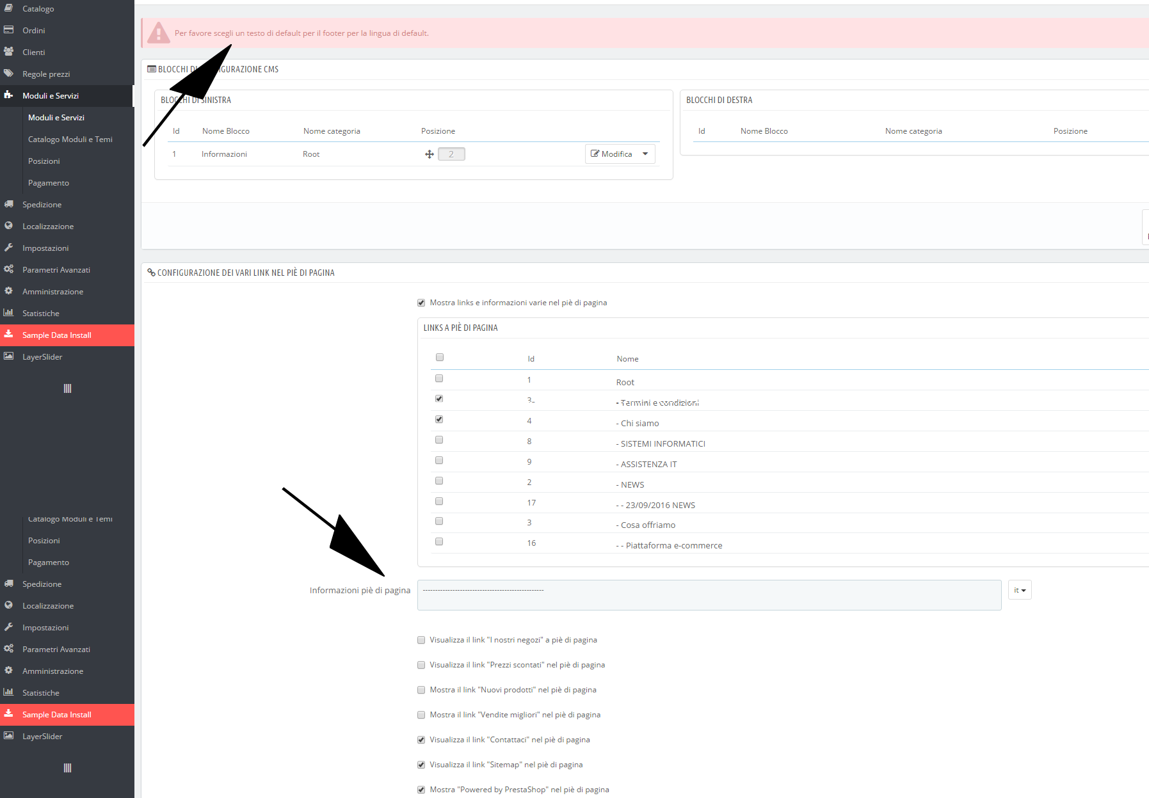The width and height of the screenshot is (1149, 798).
Task: Click the position number field showing 2
Action: click(x=451, y=154)
